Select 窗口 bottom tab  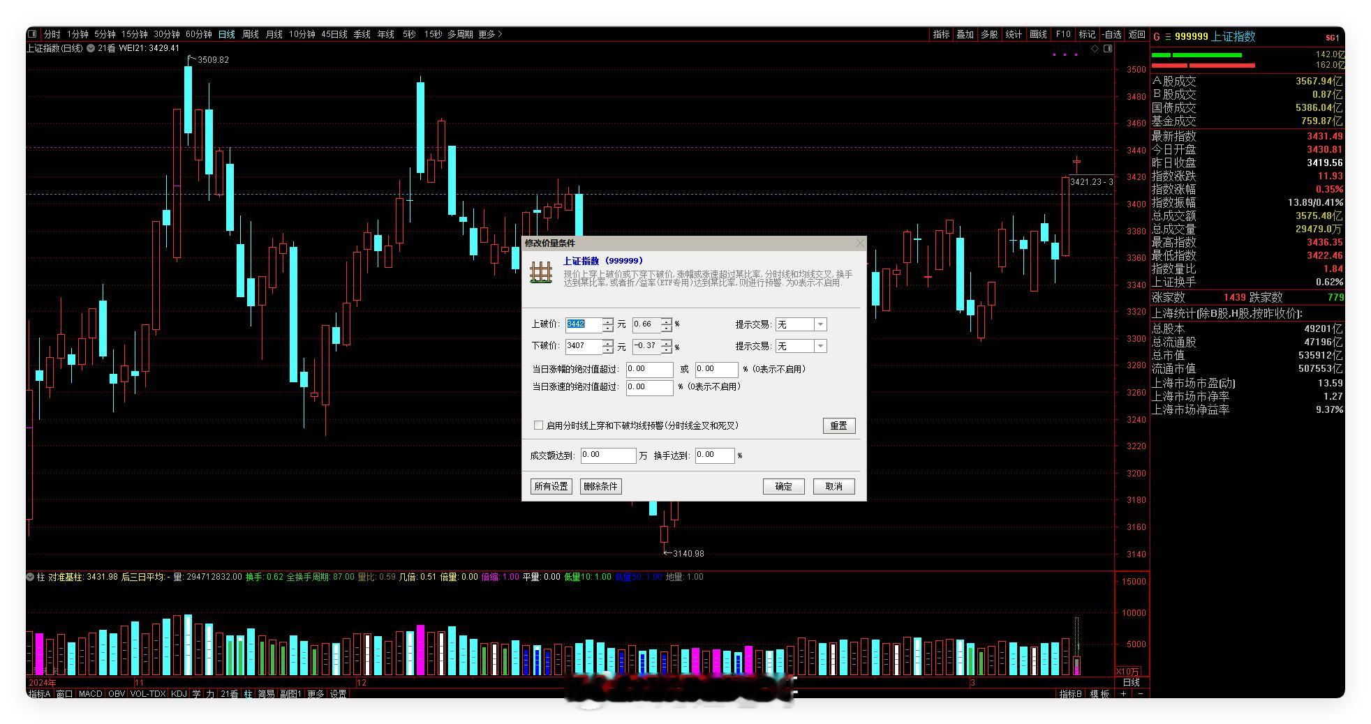click(64, 694)
